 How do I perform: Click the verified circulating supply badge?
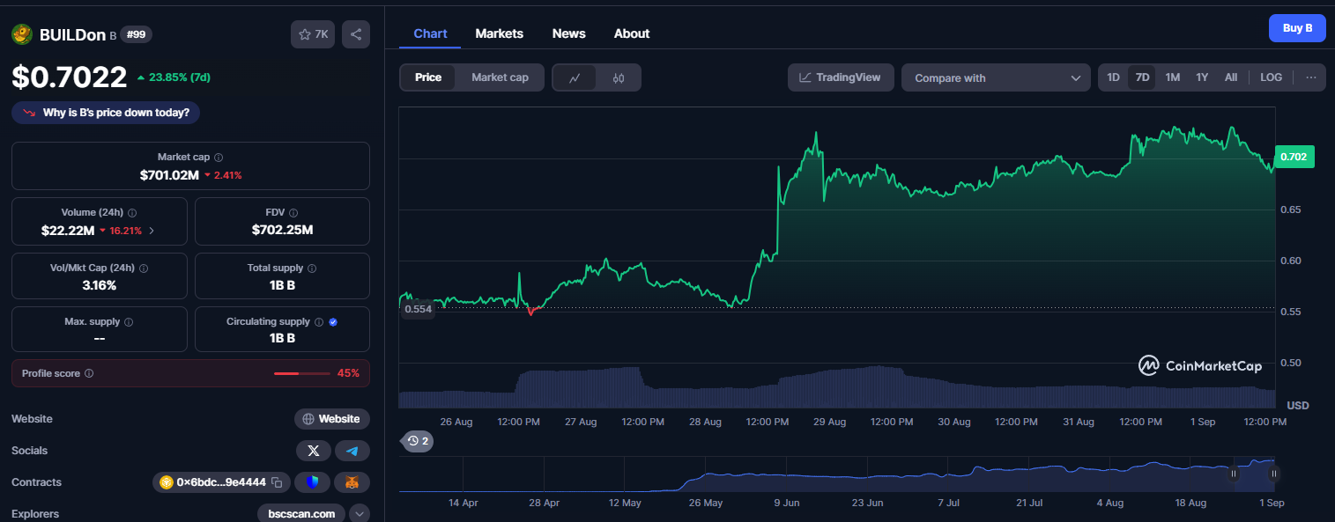pyautogui.click(x=333, y=322)
